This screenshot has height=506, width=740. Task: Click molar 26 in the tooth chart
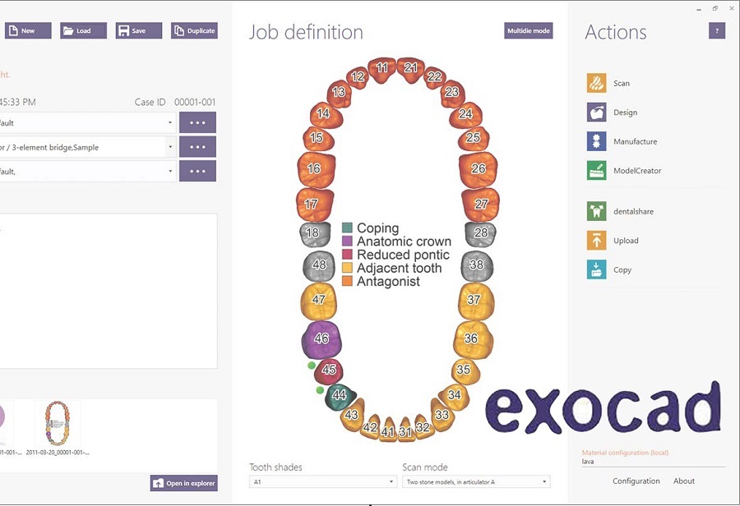[x=478, y=170]
